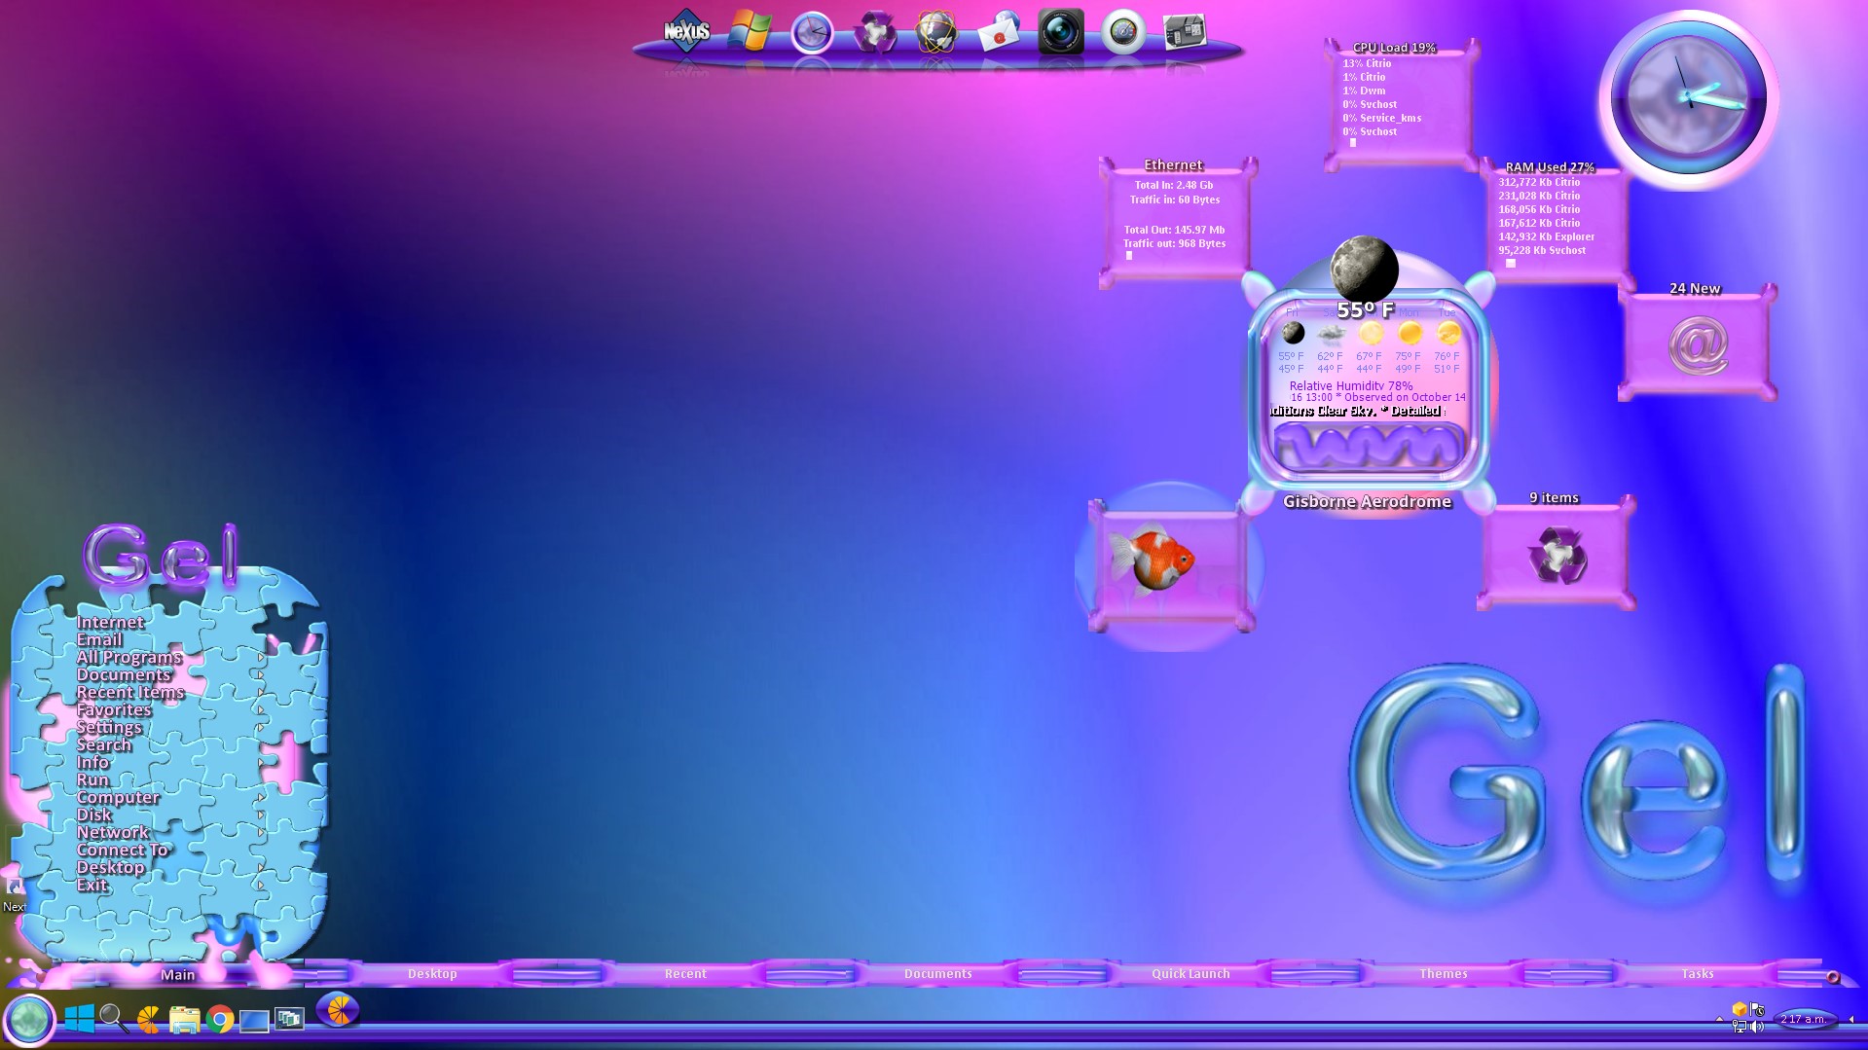Expand the Settings submenu arrow
The image size is (1868, 1050).
261,728
